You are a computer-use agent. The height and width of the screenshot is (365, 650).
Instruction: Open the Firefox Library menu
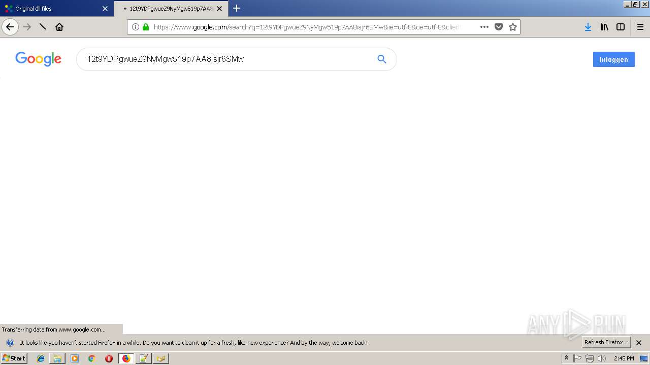point(604,27)
